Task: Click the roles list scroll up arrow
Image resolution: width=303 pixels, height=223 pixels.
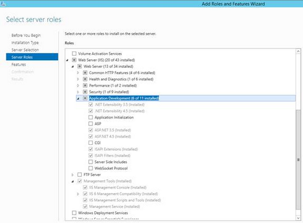Action: tap(298, 51)
